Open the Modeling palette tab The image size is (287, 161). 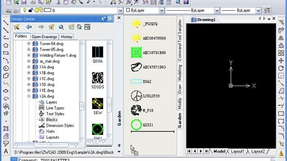(x=180, y=72)
